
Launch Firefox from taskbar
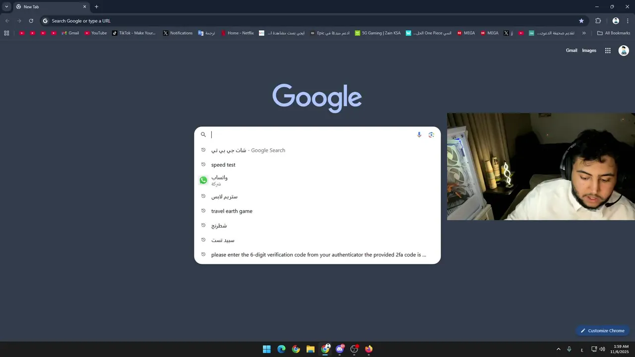click(x=369, y=349)
